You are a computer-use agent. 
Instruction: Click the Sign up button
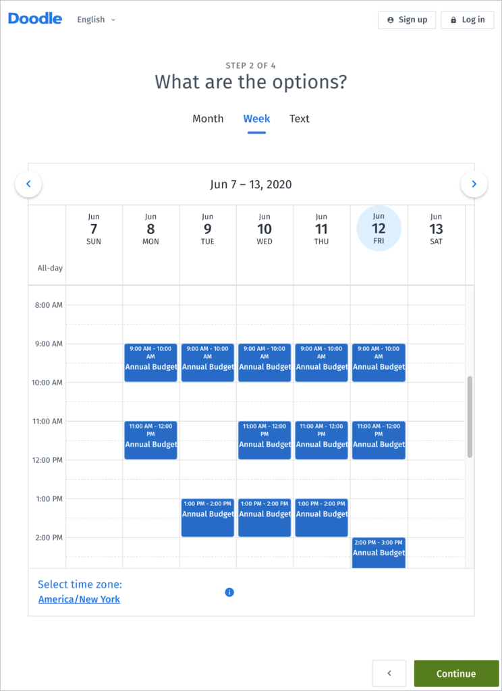pos(407,20)
